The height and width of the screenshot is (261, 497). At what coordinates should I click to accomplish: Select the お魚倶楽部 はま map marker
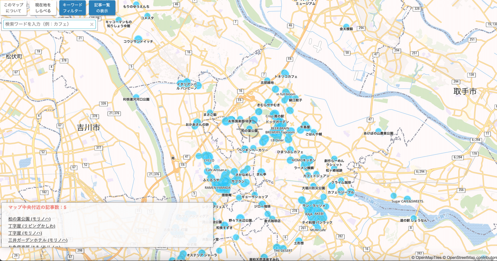240,119
